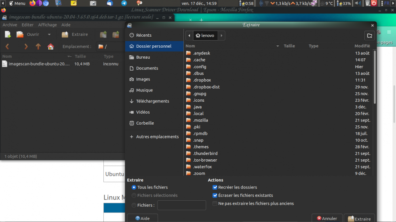This screenshot has height=222, width=396.
Task: Uncheck Recréer les dossiers checkbox
Action: coord(215,187)
